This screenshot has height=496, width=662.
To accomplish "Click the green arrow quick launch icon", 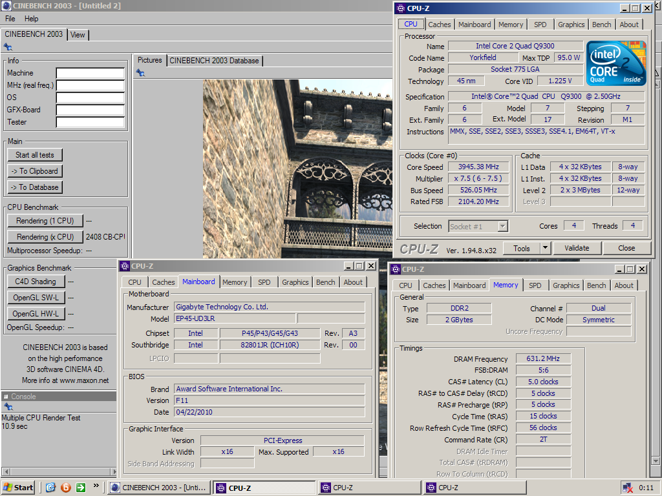I will point(81,488).
